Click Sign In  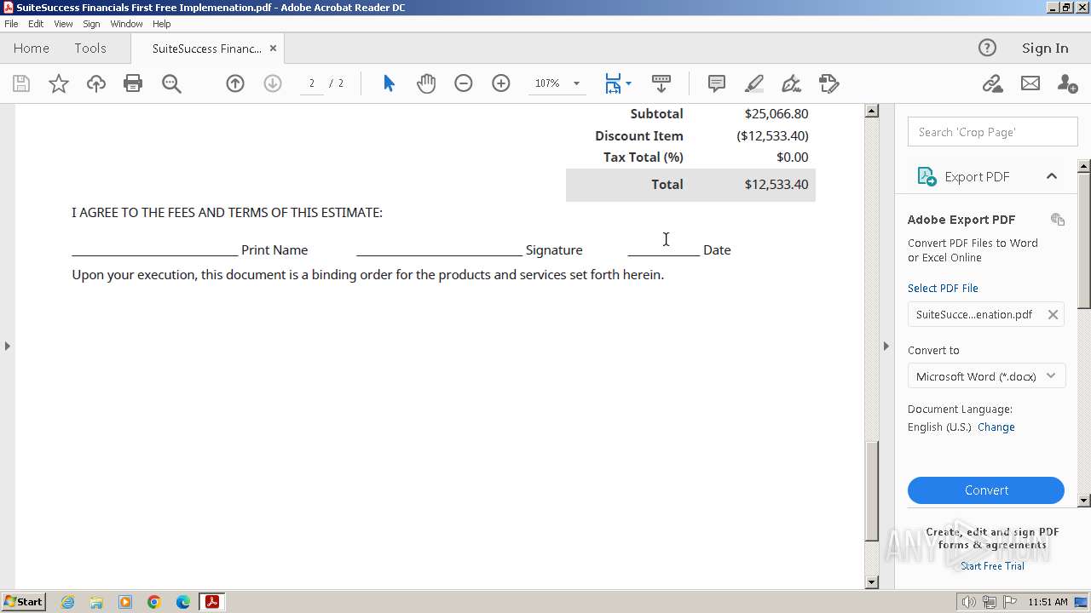pyautogui.click(x=1045, y=49)
